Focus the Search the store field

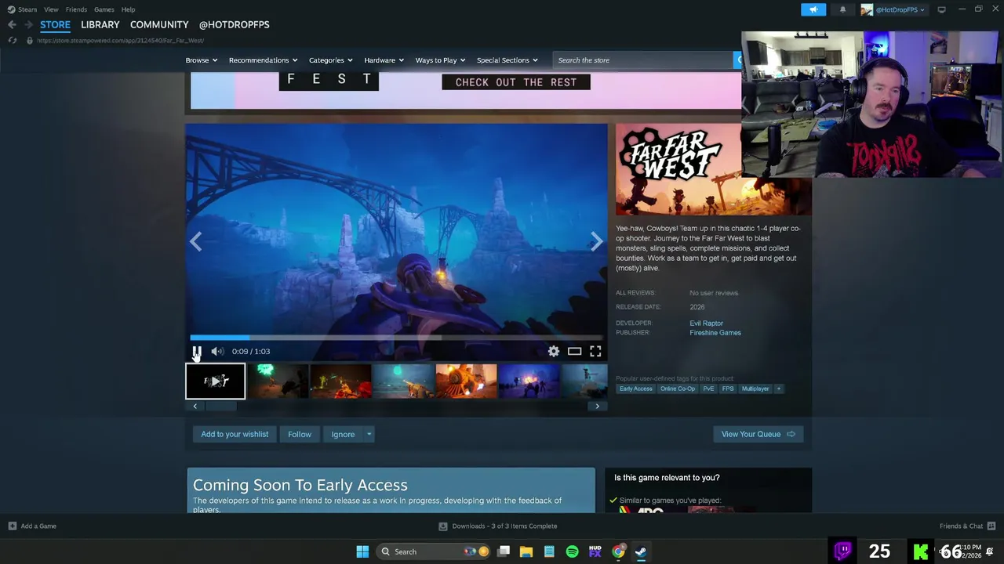click(x=642, y=60)
